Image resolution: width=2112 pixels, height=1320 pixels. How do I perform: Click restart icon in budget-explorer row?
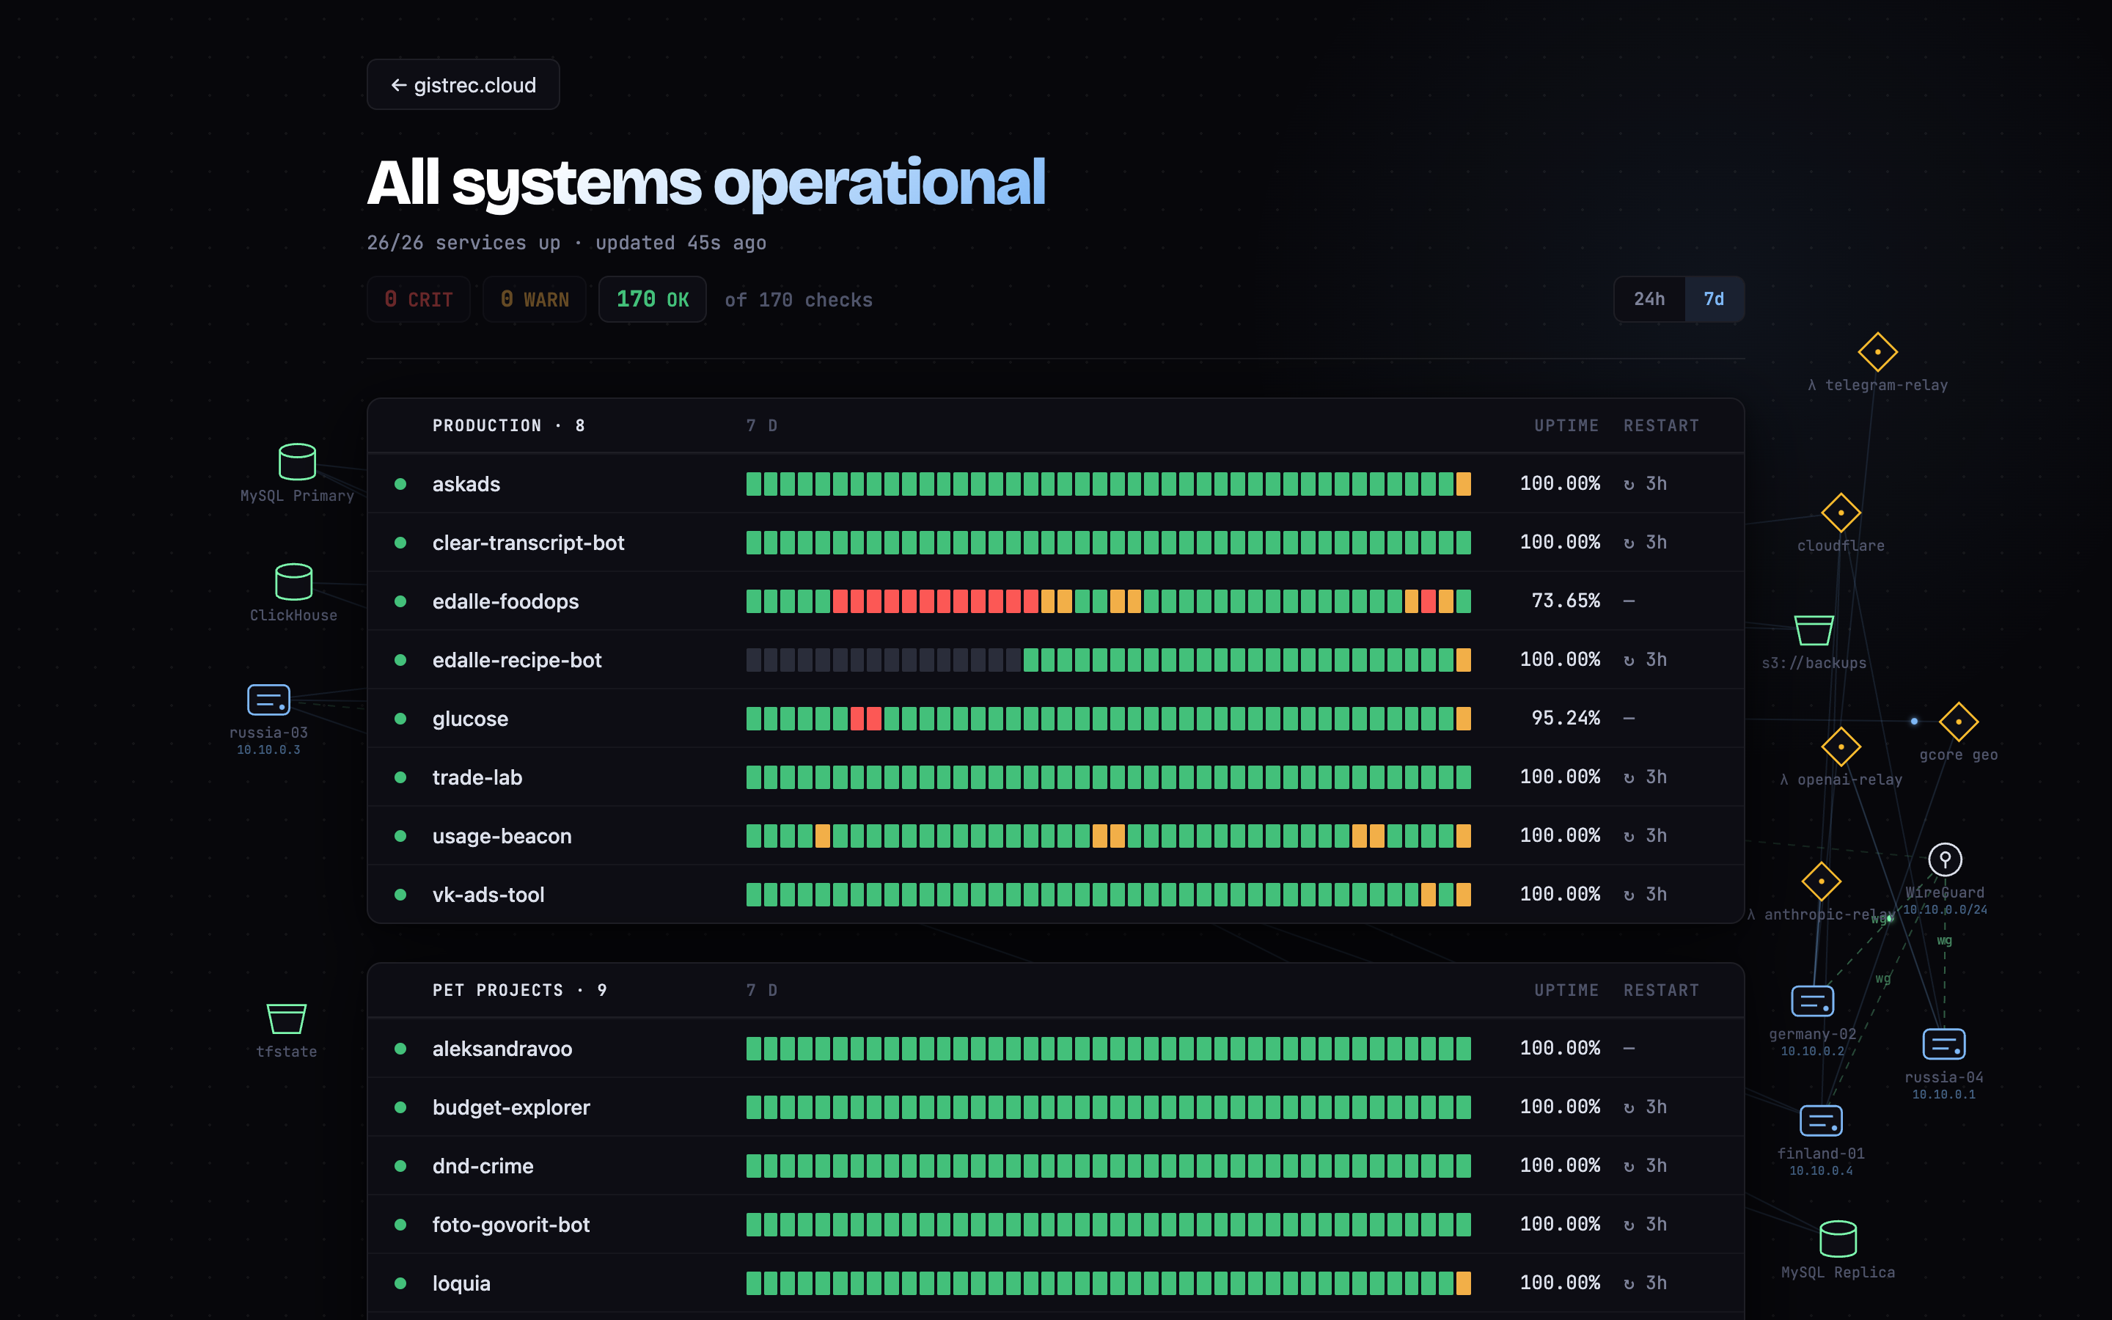(1629, 1108)
